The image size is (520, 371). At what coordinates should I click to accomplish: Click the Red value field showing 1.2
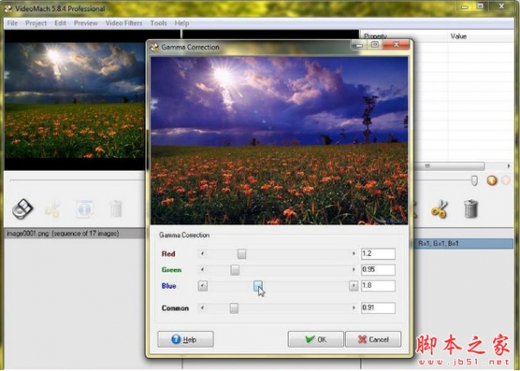click(378, 254)
